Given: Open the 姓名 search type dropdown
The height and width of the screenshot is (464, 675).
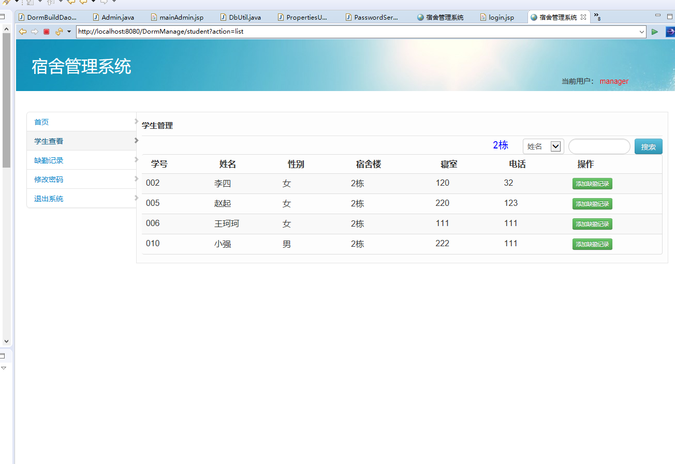Looking at the screenshot, I should 555,146.
